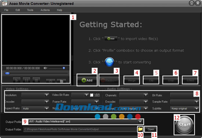202x138 pixels.
Task: Open the audio Encoder dropdown
Action: tap(145, 102)
